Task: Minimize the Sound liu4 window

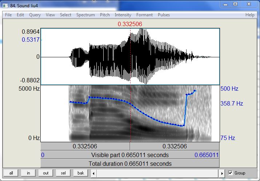Action: 225,4
